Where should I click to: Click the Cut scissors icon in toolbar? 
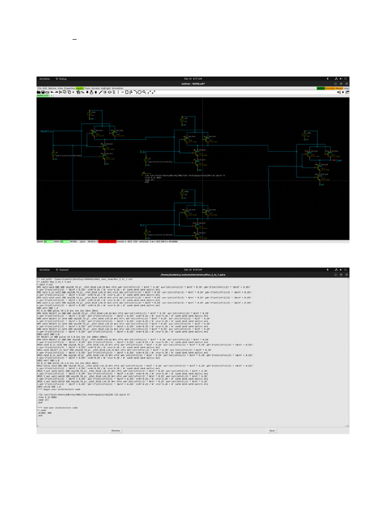click(x=60, y=92)
